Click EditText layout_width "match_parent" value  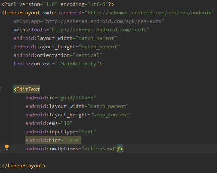coord(108,106)
